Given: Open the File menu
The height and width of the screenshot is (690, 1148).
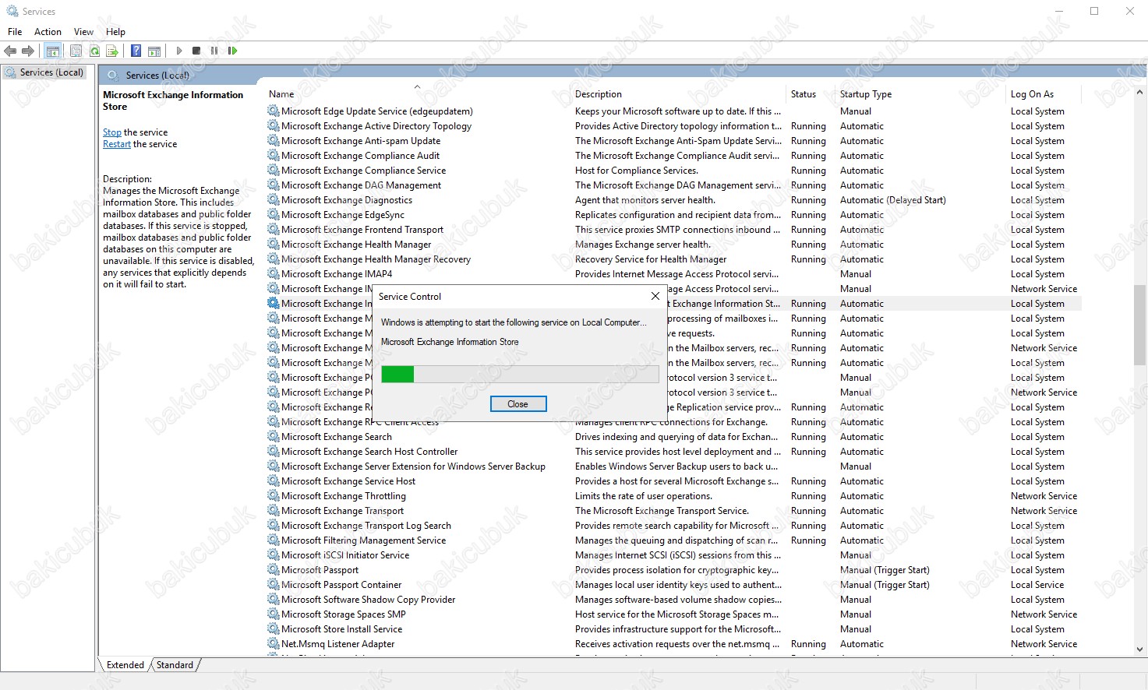Looking at the screenshot, I should tap(15, 32).
